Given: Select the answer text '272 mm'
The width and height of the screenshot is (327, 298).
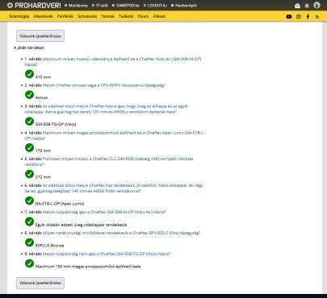Looking at the screenshot, I should coord(43,177).
